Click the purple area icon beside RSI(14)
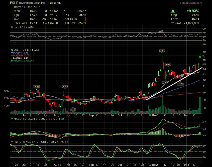The width and height of the screenshot is (212, 167). click(x=12, y=27)
